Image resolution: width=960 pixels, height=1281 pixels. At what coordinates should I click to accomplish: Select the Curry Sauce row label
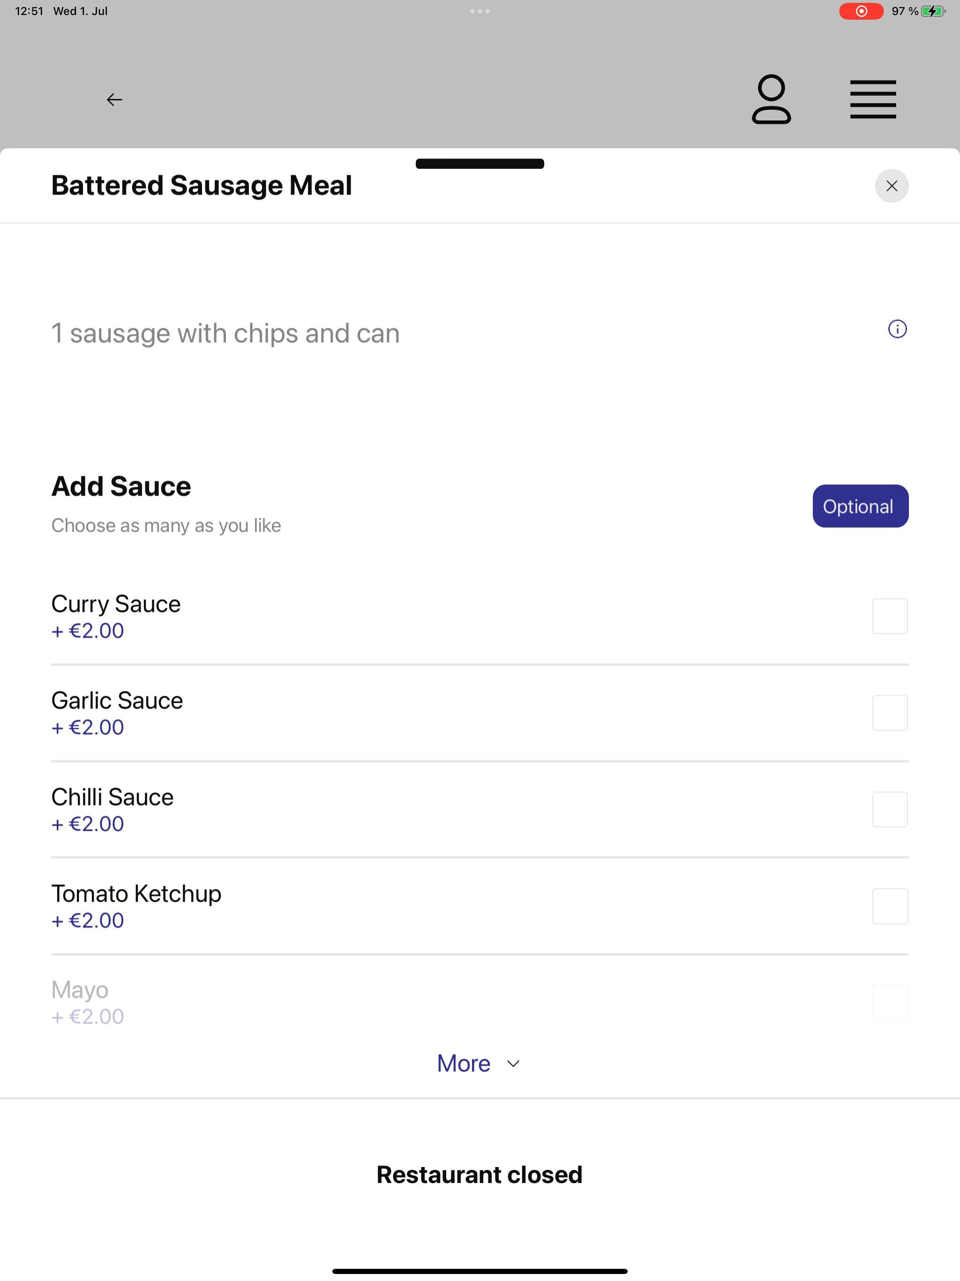[116, 604]
